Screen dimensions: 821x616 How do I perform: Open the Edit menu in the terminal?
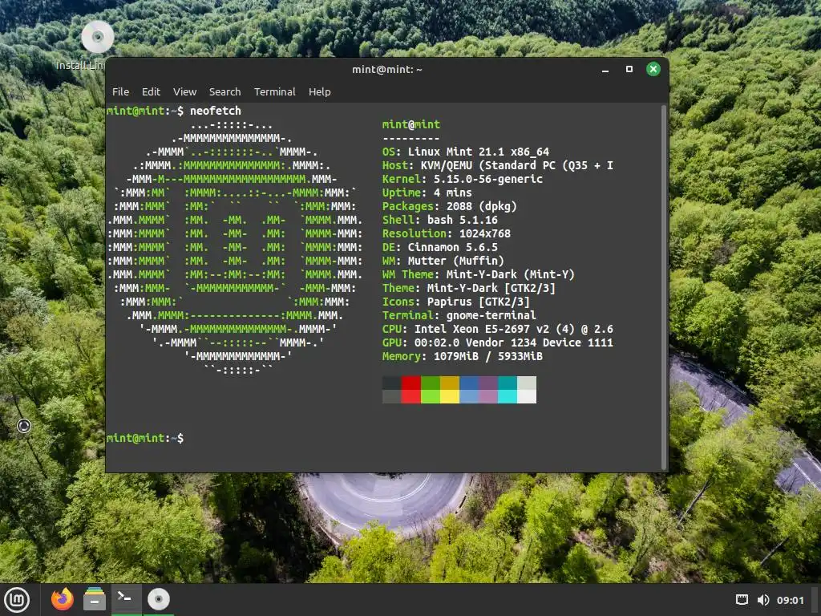[x=151, y=91]
